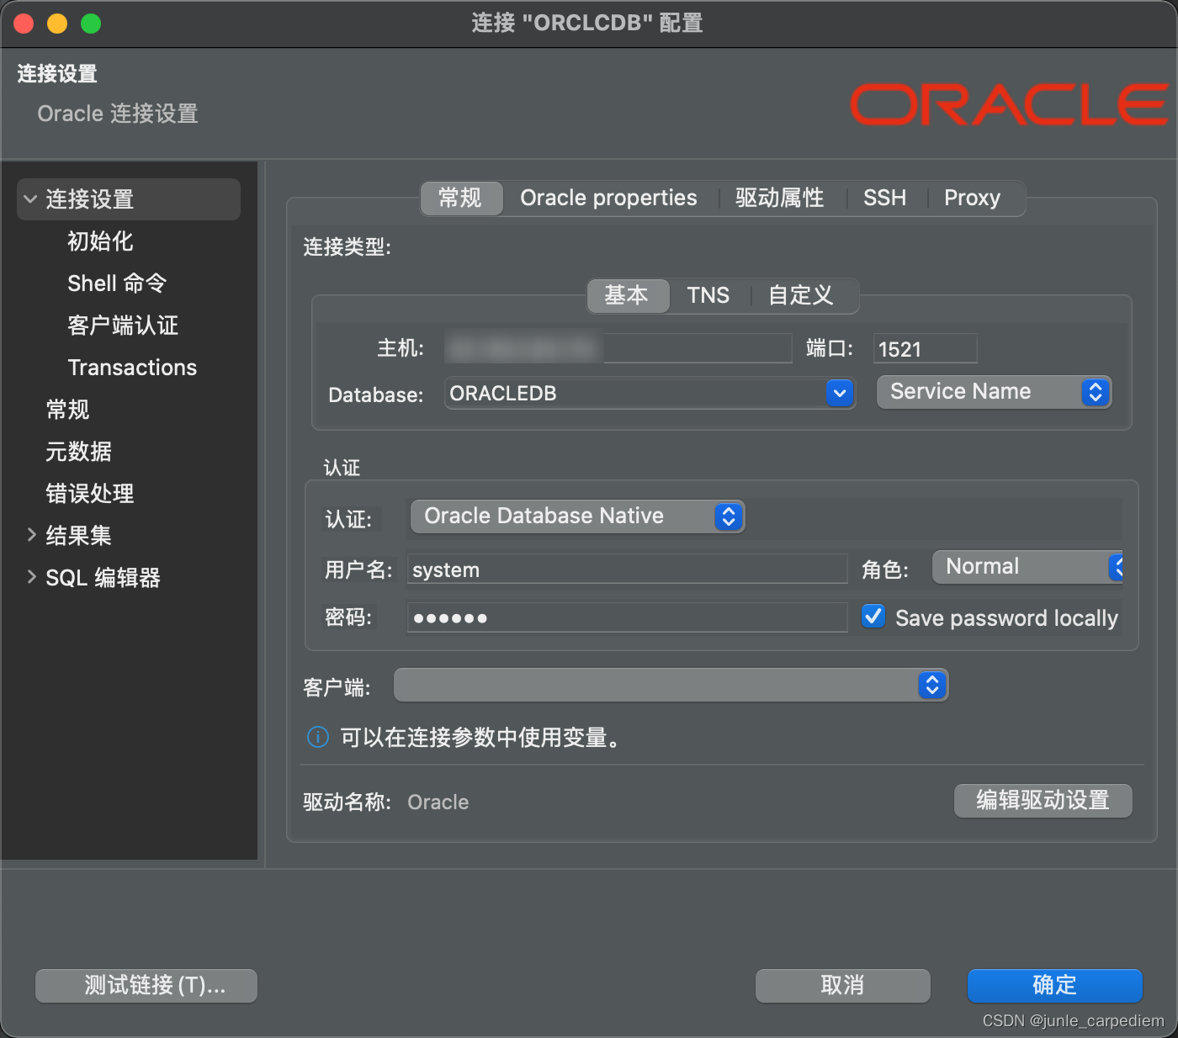Expand the SQL 编辑器 tree node
Image resolution: width=1178 pixels, height=1038 pixels.
coord(31,577)
